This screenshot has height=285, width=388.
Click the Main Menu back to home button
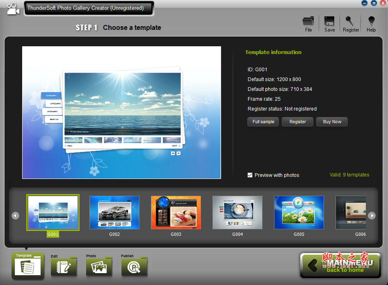pyautogui.click(x=340, y=265)
